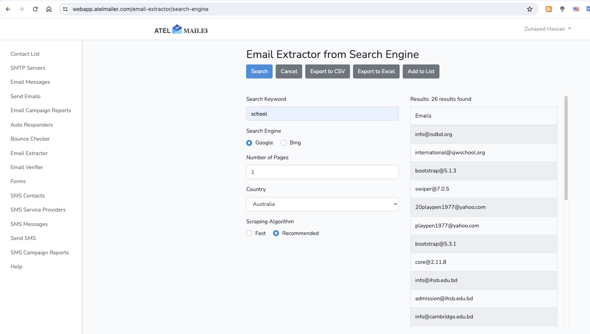
Task: Open the RSS feed extension icon
Action: tap(549, 9)
